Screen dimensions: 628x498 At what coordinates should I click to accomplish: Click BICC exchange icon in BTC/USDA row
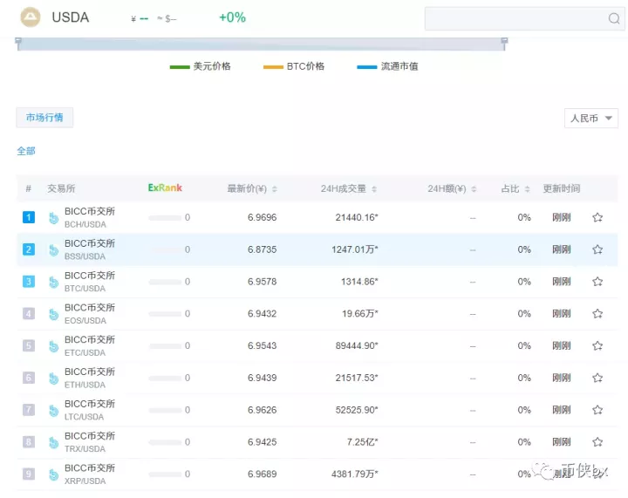point(53,282)
